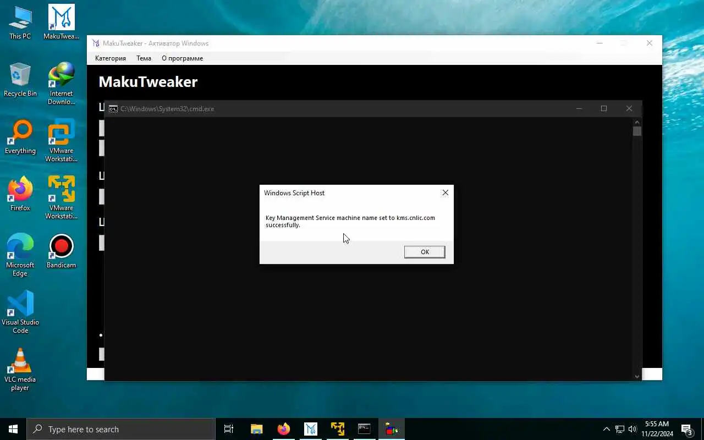Close the cmd.exe window
This screenshot has width=704, height=440.
tap(629, 108)
